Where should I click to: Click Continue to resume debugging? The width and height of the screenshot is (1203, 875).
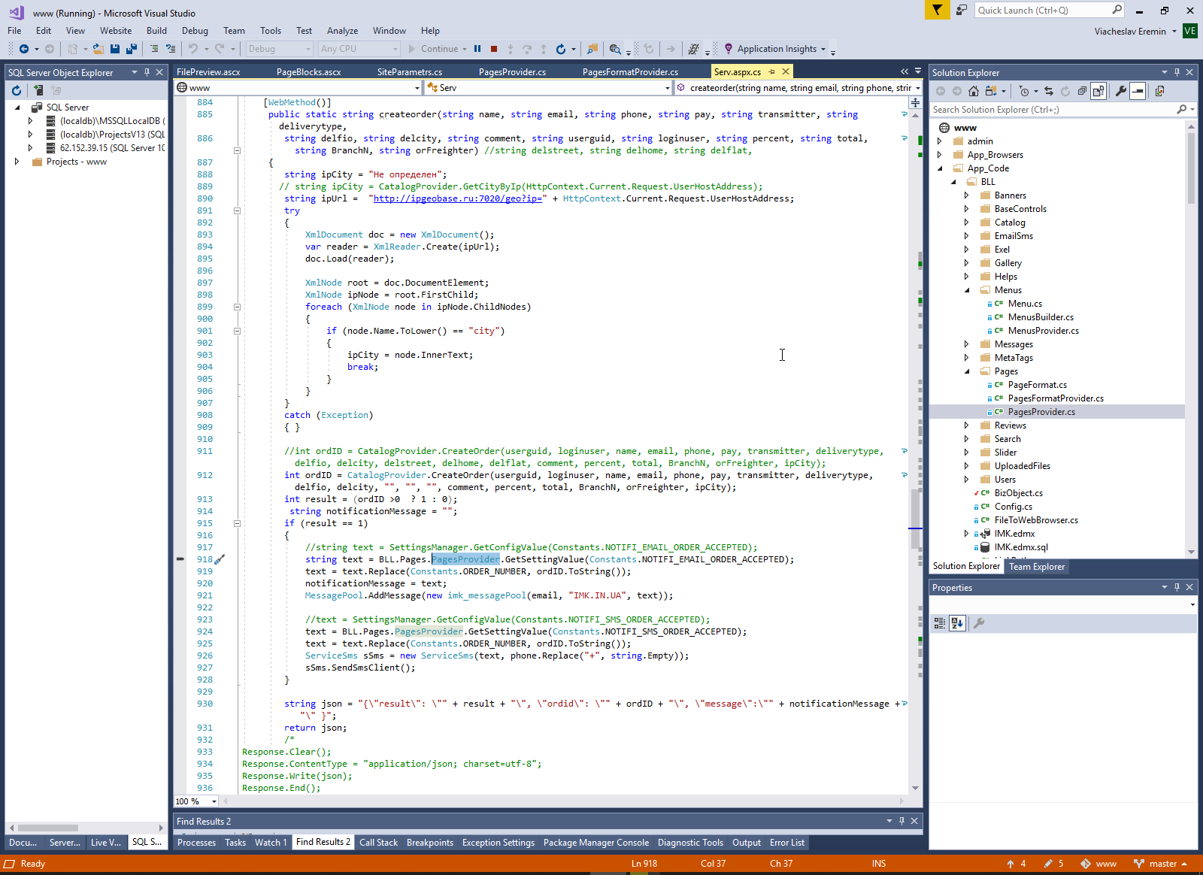(438, 49)
